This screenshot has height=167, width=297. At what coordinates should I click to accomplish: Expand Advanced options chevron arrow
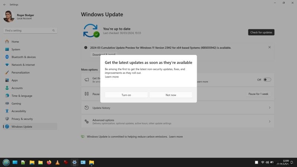coord(270,122)
